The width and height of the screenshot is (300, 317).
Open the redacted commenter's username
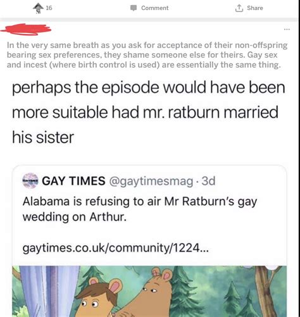(26, 30)
